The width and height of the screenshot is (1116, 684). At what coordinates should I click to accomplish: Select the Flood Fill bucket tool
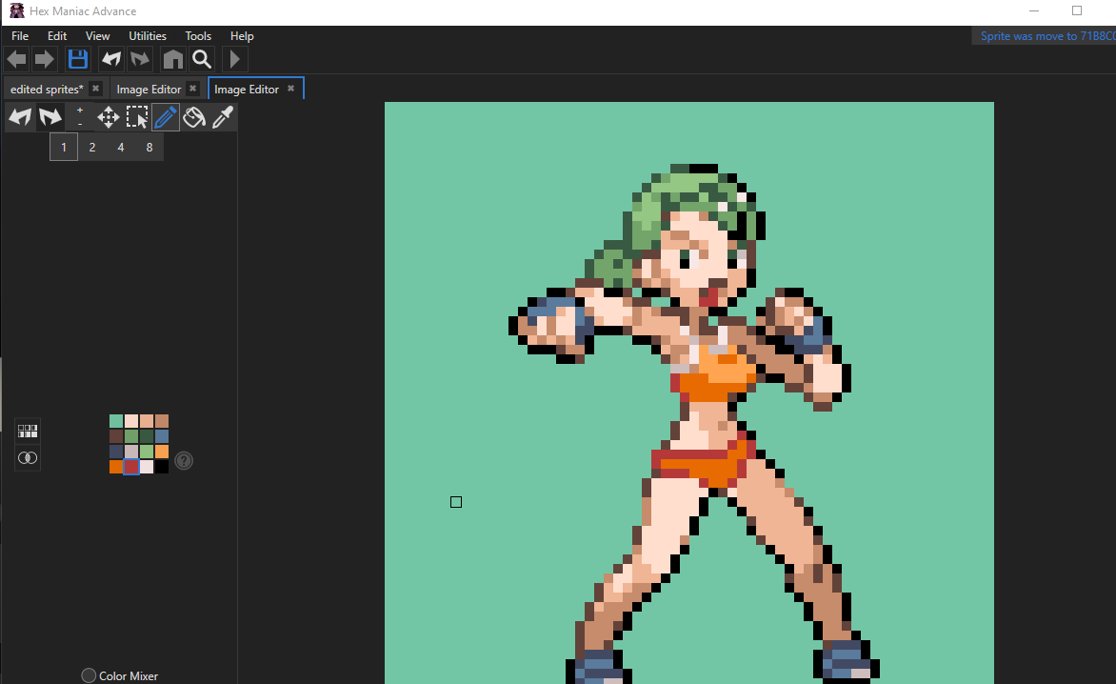point(194,117)
